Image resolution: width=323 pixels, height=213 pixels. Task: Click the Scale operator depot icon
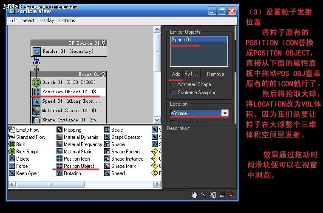point(107,130)
